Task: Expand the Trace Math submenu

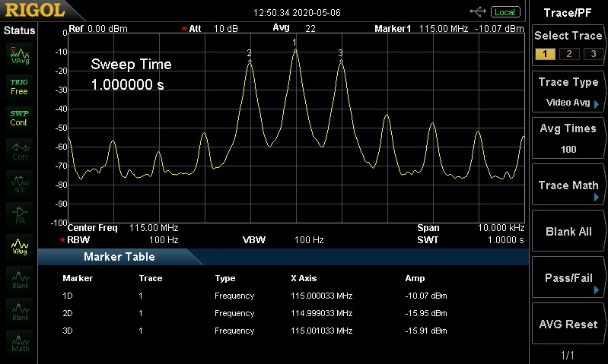Action: pos(568,185)
